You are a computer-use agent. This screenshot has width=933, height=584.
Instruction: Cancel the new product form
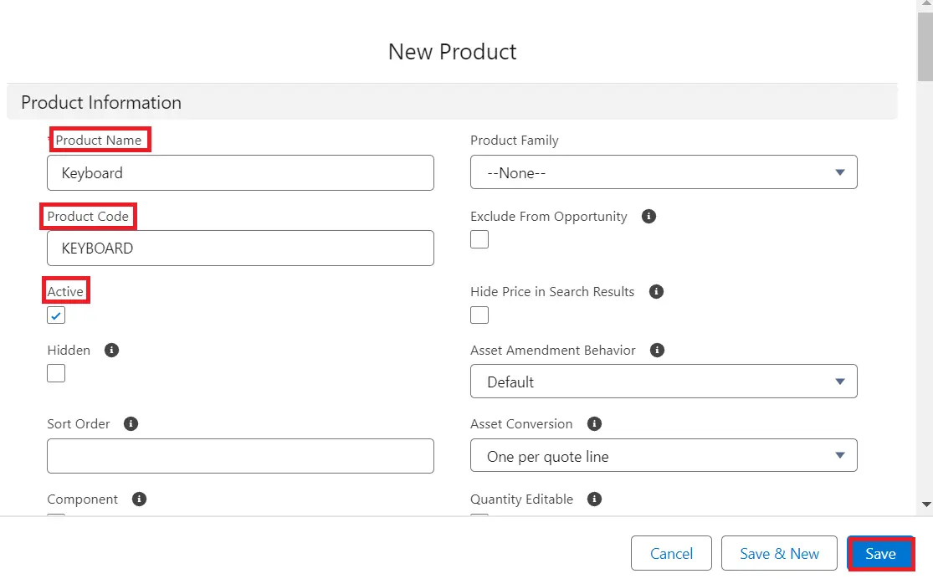(671, 554)
